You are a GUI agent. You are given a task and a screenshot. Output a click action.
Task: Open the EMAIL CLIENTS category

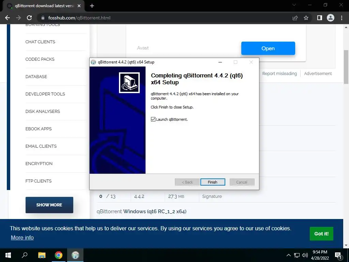pyautogui.click(x=41, y=146)
